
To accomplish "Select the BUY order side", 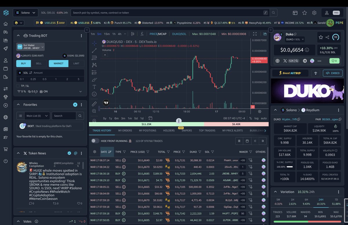I will click(x=24, y=63).
